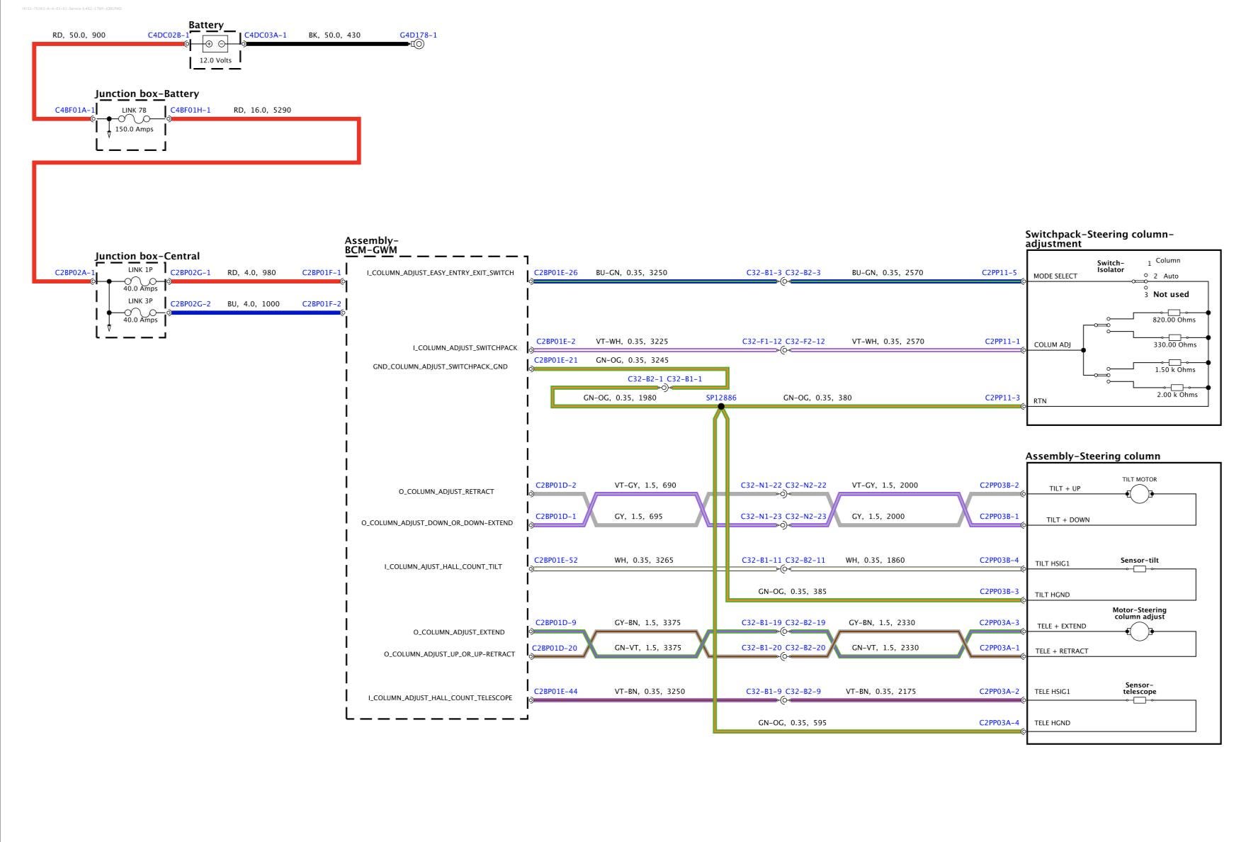1251x842 pixels.
Task: Click the 820.00 Ohms resistor symbol
Action: [1174, 313]
